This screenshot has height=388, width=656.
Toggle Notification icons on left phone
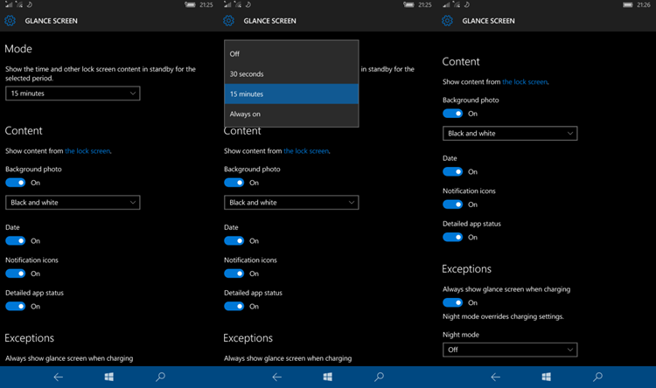point(16,274)
